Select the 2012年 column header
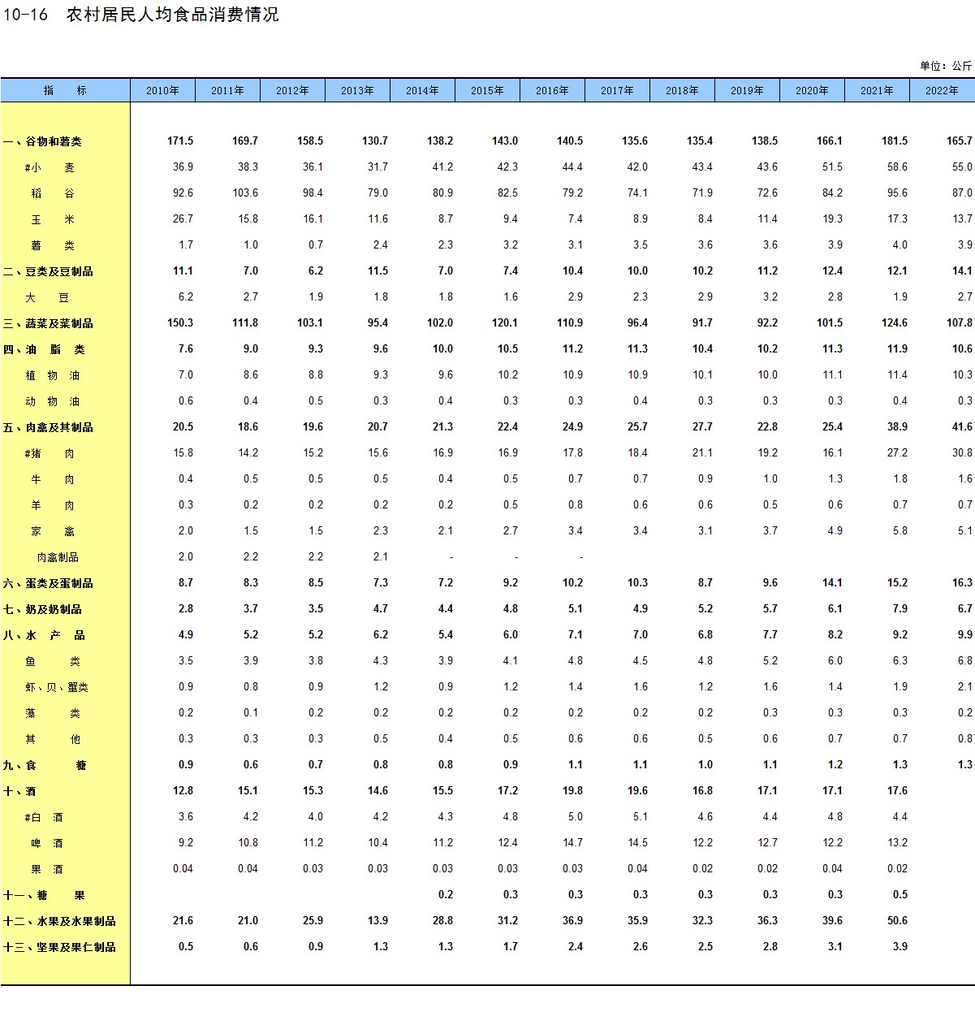The image size is (975, 1012). tap(292, 90)
